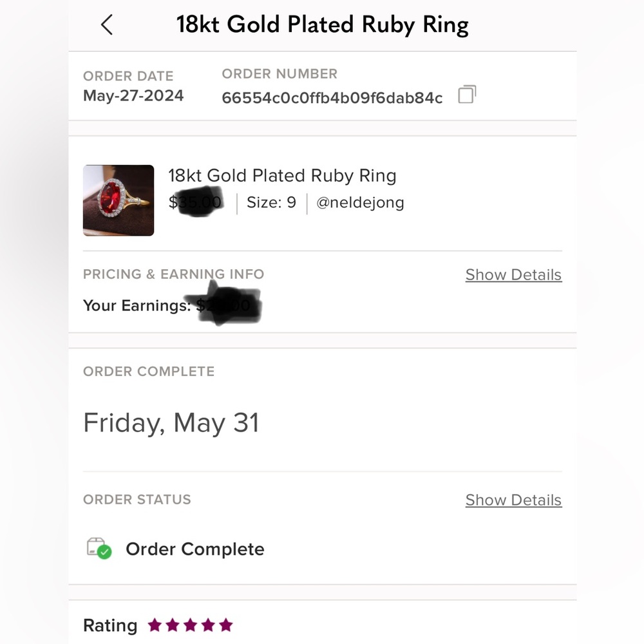Select the second rating star
This screenshot has height=644, width=644.
pos(173,625)
